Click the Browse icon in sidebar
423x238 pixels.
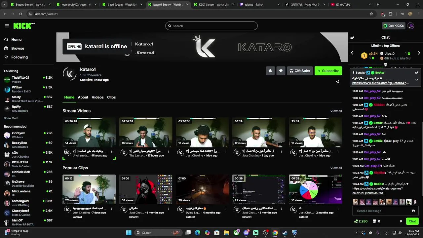pos(6,48)
